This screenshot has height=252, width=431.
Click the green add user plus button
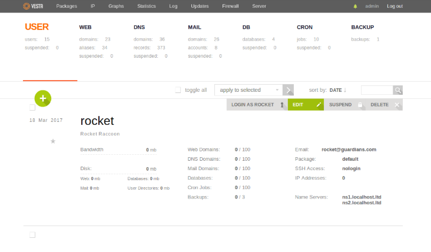[43, 98]
